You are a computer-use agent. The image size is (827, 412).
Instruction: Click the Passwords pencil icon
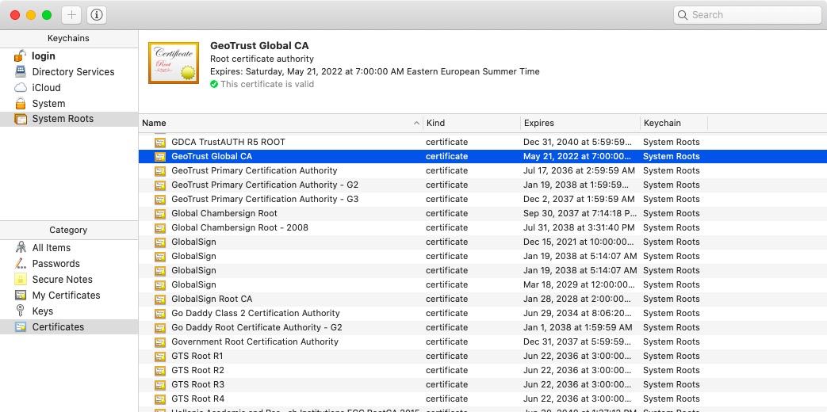(x=20, y=263)
